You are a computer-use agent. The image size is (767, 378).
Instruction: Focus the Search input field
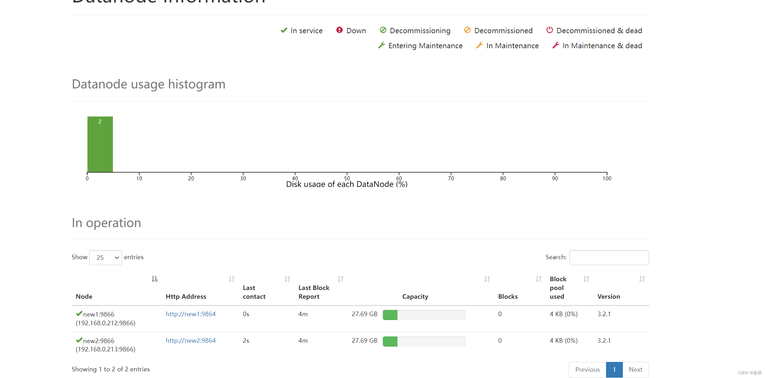tap(609, 257)
